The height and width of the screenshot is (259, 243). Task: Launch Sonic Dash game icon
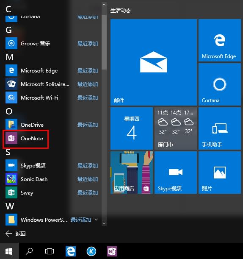click(11, 179)
